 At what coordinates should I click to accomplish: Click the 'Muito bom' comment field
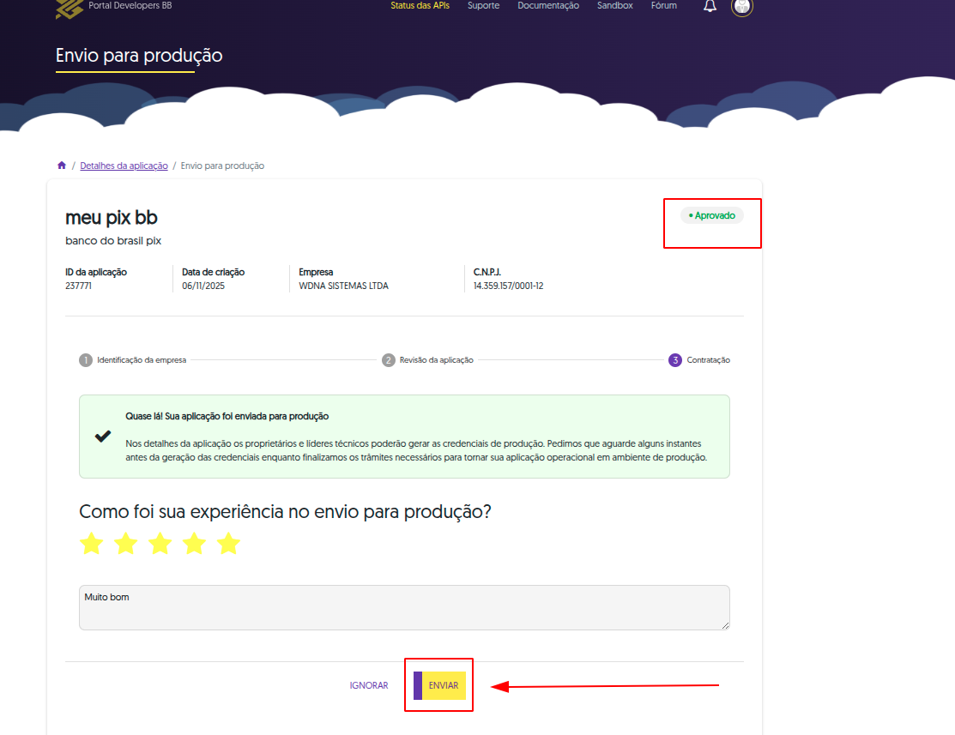coord(404,608)
